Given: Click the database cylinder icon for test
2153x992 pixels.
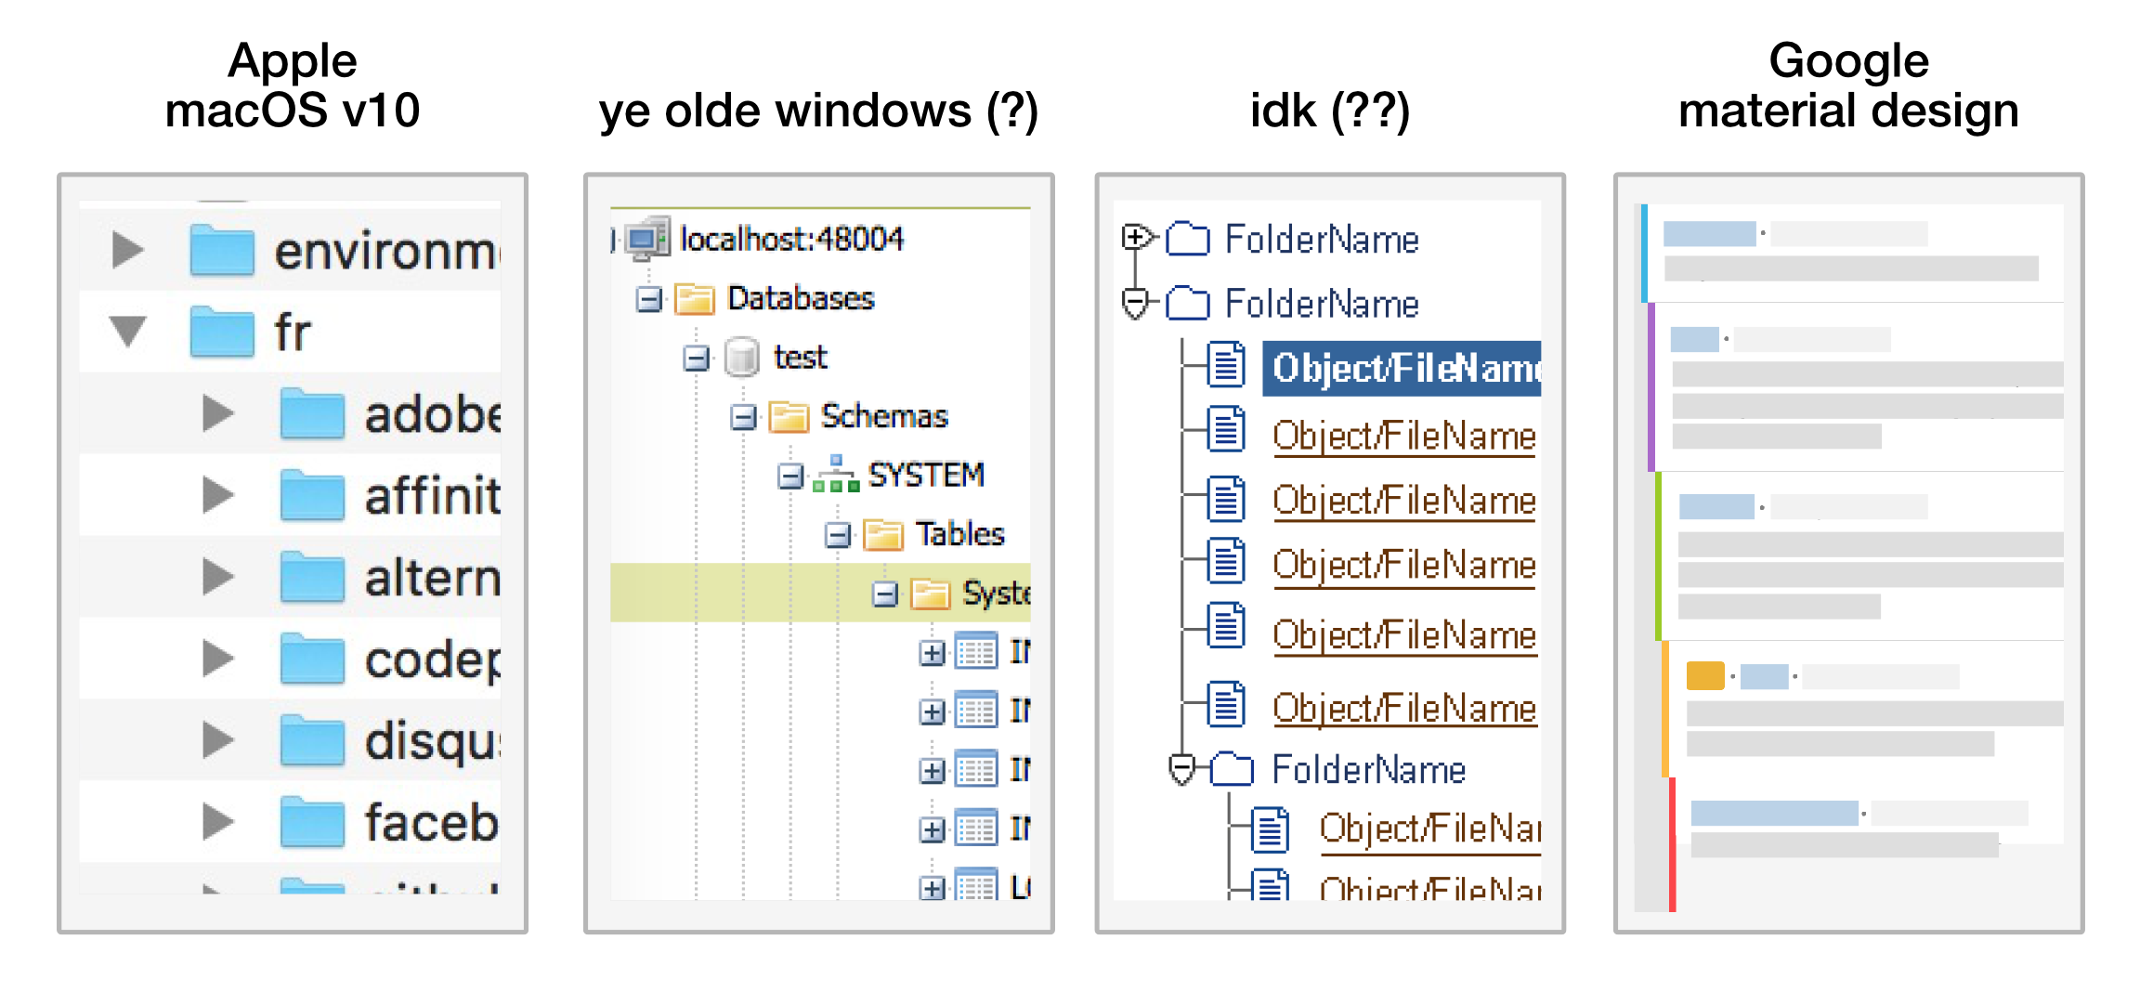Looking at the screenshot, I should pyautogui.click(x=741, y=358).
